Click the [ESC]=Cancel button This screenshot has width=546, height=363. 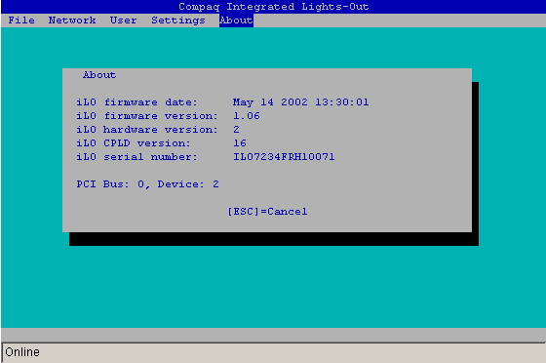tap(267, 212)
